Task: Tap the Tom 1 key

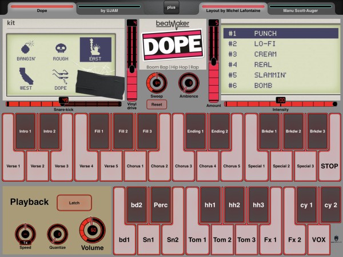Action: [x=197, y=240]
